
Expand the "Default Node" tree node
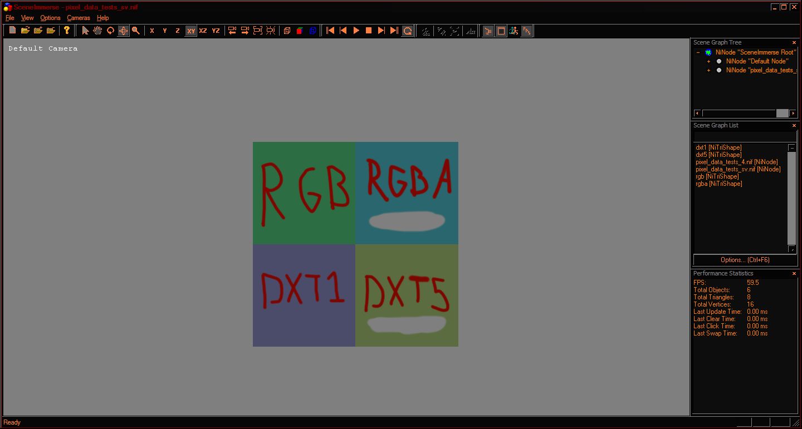[x=708, y=61]
